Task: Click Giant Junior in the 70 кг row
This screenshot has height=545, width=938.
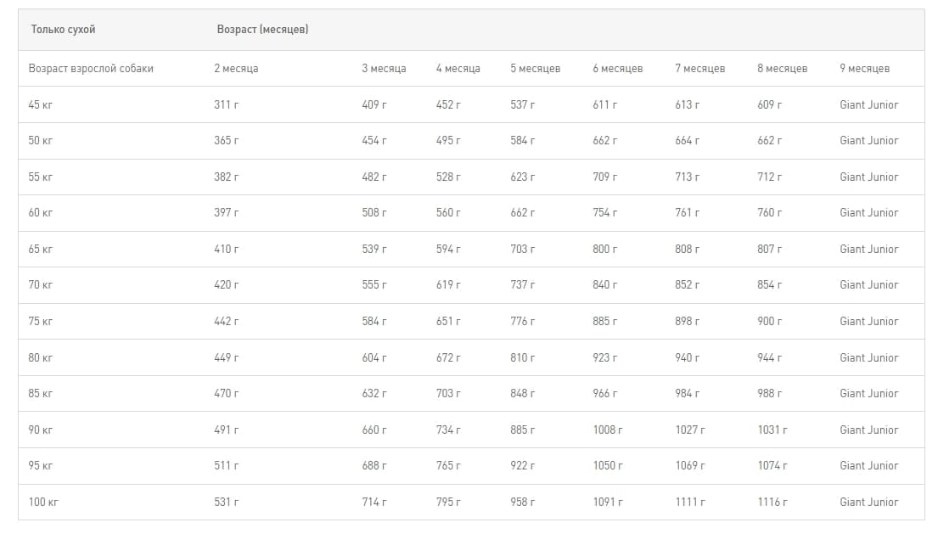Action: point(868,285)
